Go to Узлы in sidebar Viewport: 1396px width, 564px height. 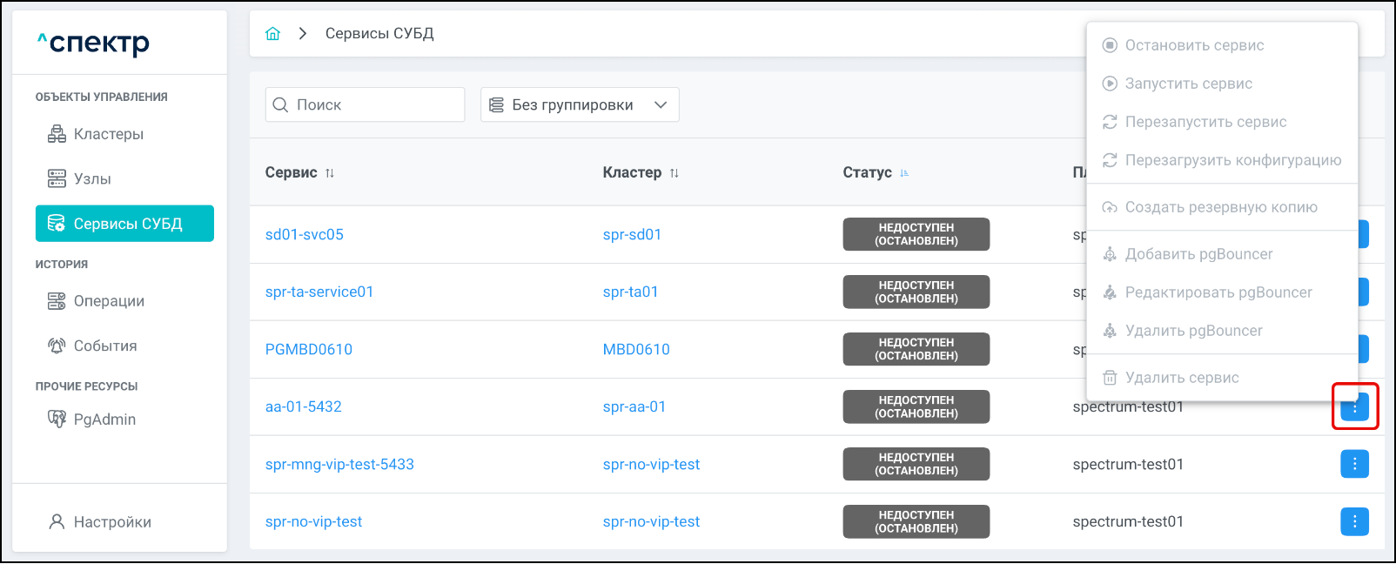coord(91,179)
